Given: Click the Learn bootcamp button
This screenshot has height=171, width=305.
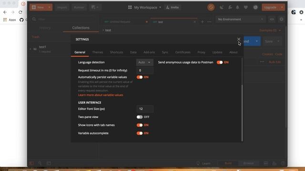Looking at the screenshot, I should coord(203,163).
